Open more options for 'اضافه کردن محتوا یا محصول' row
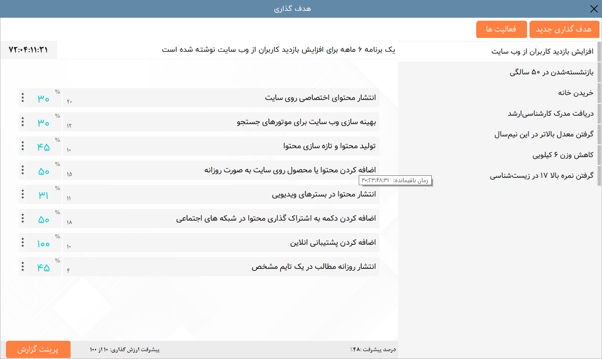The width and height of the screenshot is (602, 359). pos(23,170)
